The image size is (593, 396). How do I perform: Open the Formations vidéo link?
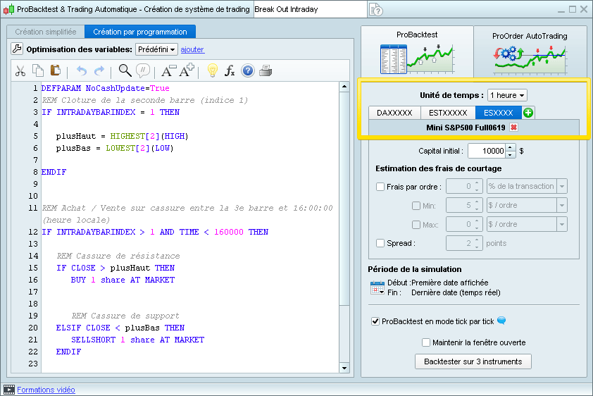click(x=46, y=390)
